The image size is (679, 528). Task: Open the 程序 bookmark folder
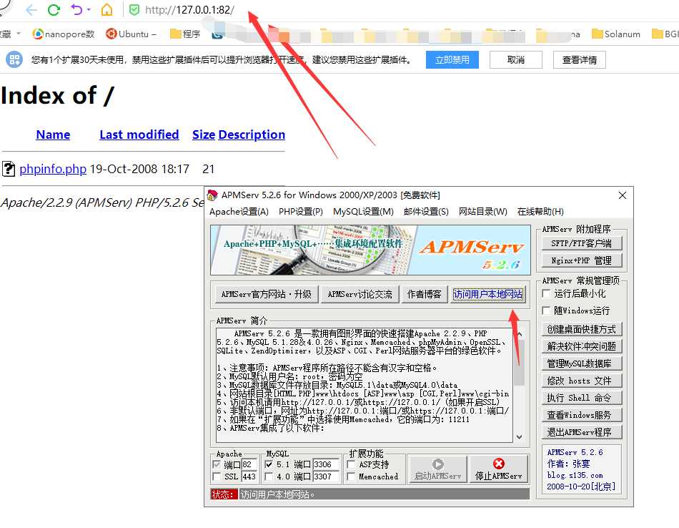point(185,34)
